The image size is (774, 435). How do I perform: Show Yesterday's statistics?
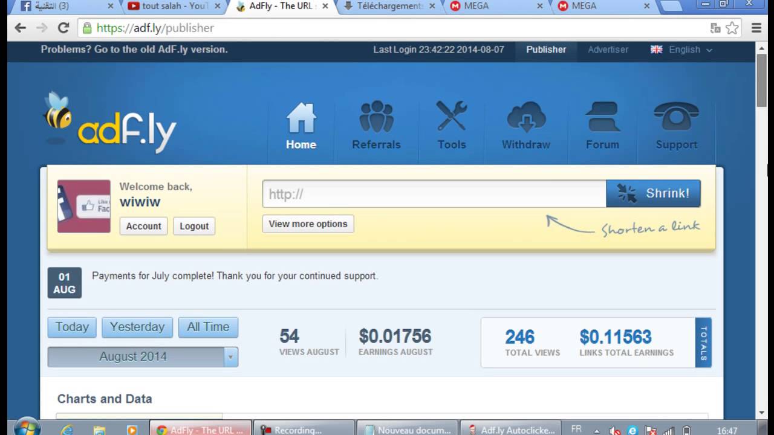137,327
